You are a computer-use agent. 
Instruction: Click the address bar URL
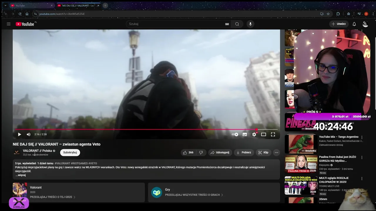[62, 14]
